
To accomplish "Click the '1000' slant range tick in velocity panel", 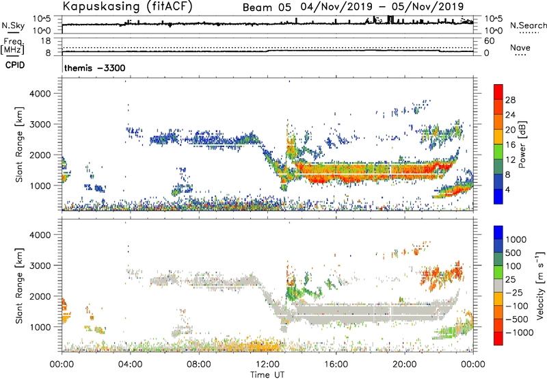I will click(x=40, y=327).
